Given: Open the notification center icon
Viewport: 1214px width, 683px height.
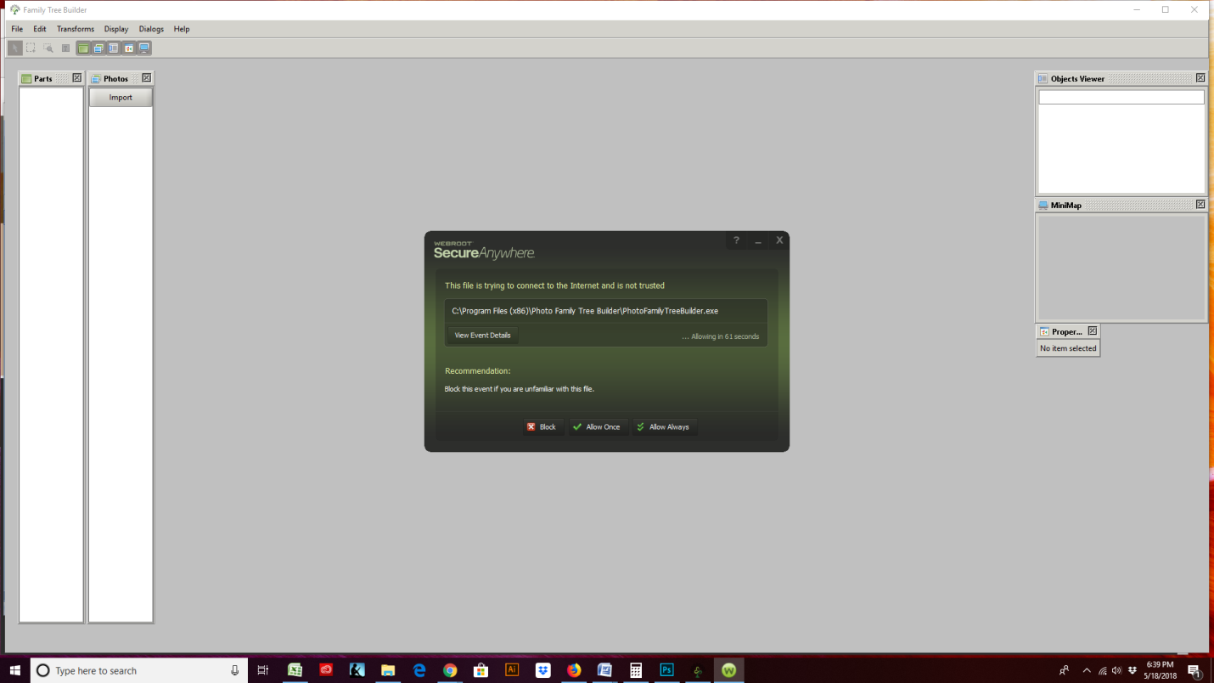Looking at the screenshot, I should pyautogui.click(x=1194, y=670).
